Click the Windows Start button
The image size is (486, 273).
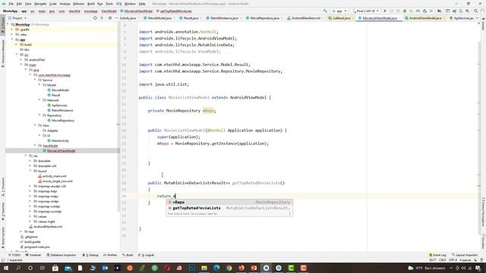point(6,268)
